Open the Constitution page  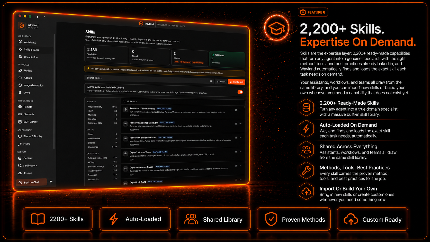point(28,57)
